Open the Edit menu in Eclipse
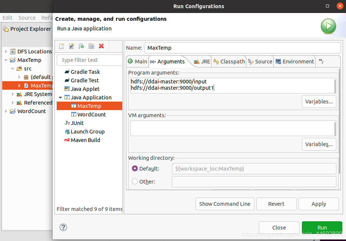 pyautogui.click(x=7, y=18)
